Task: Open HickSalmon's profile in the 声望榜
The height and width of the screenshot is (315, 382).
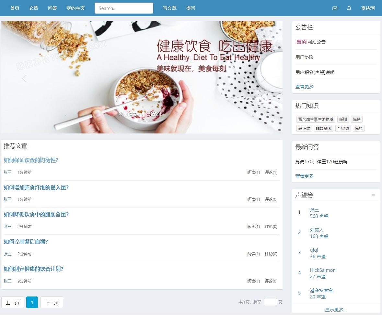Action: pyautogui.click(x=323, y=270)
